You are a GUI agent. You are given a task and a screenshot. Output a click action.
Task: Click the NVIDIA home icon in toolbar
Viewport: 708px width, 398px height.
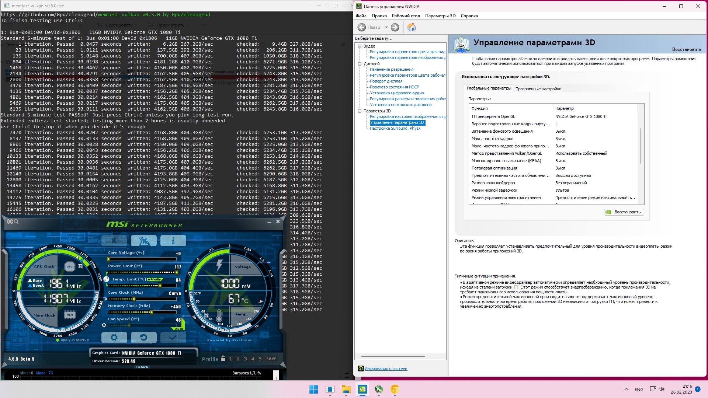pos(412,27)
